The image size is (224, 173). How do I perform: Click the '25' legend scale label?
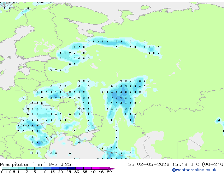pyautogui.click(x=69, y=172)
